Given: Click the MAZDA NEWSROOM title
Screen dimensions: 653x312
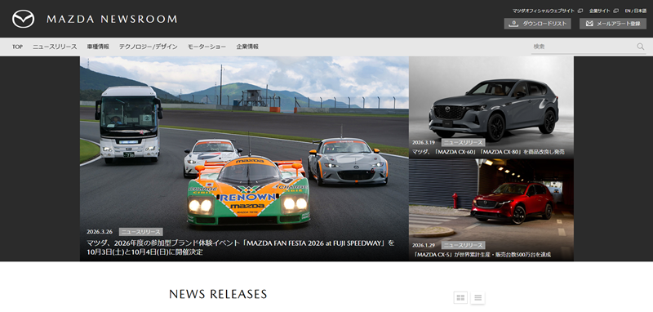Looking at the screenshot, I should [x=112, y=19].
